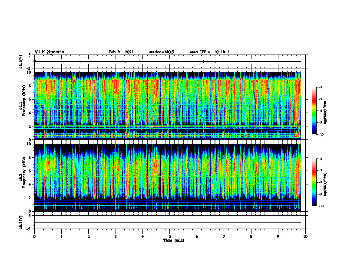Click the ch.1 colorbar PSD unit label
This screenshot has width=344, height=265.
(x=325, y=113)
